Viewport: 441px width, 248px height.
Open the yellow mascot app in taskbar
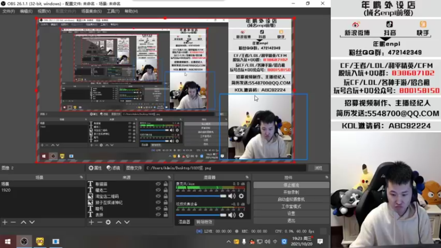(40, 241)
